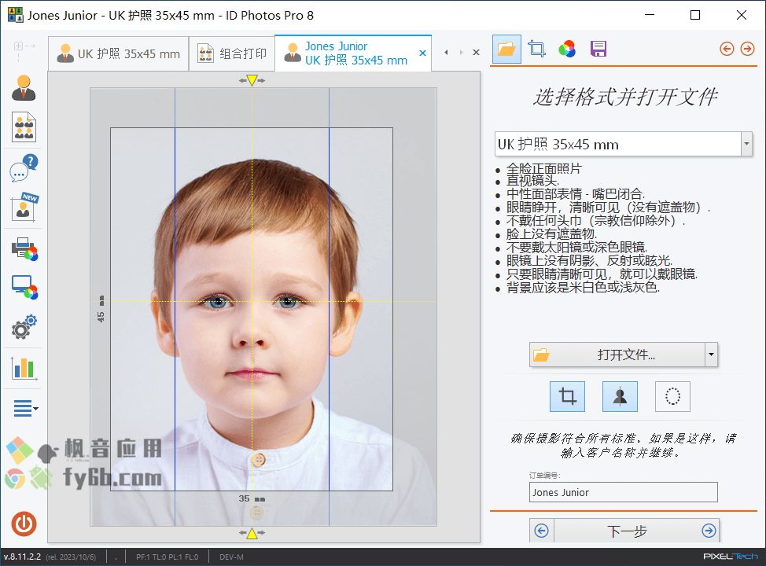Select the save floppy disk step icon

pyautogui.click(x=598, y=49)
